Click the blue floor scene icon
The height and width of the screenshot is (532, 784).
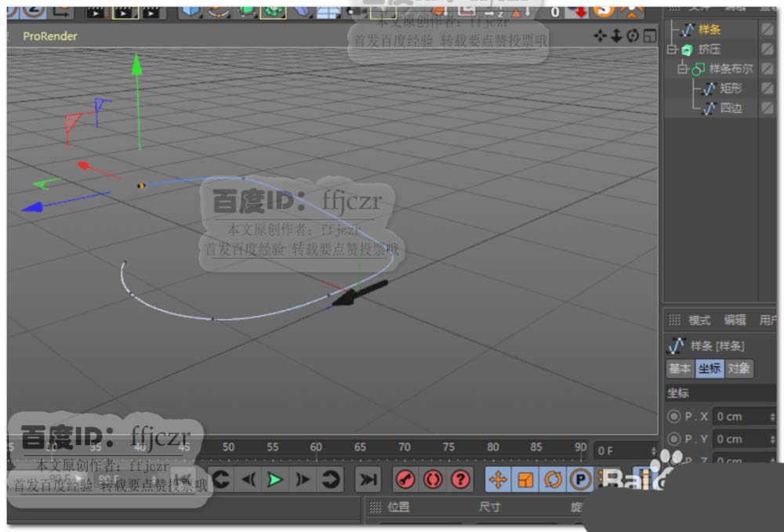click(328, 12)
